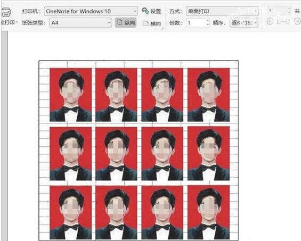
Task: Click the second photo in middle row
Action: [116, 154]
